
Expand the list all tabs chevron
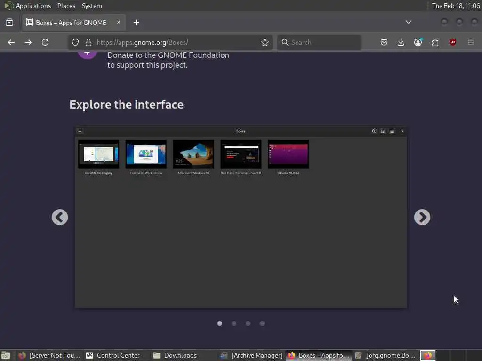pos(409,22)
